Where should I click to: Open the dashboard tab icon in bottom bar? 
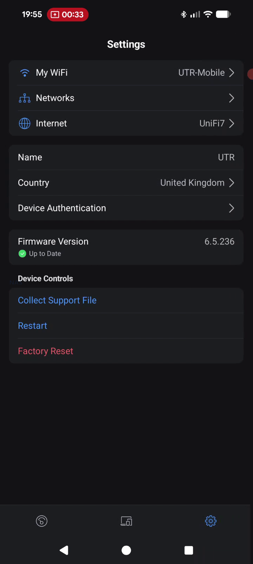click(42, 521)
